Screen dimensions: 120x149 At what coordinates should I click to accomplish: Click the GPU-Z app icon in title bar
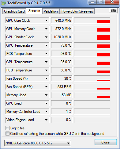coord(4,3)
